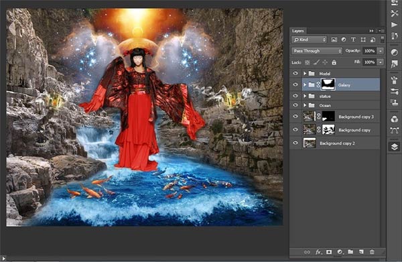
Task: Toggle visibility of Background copy 3
Action: pos(295,117)
